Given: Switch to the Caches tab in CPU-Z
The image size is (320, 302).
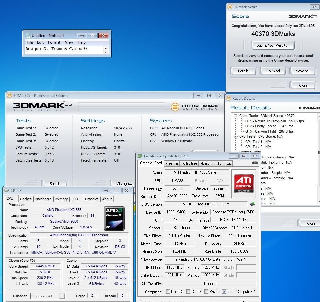Looking at the screenshot, I should pyautogui.click(x=26, y=199).
